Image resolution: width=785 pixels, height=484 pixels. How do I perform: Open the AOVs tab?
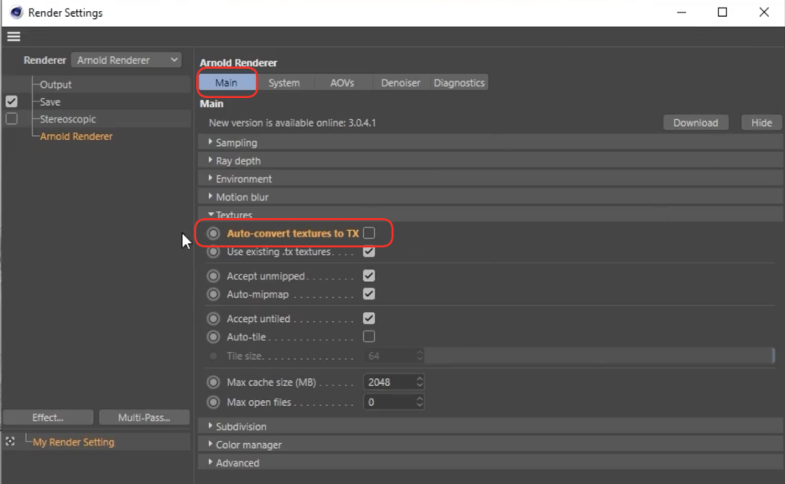pyautogui.click(x=342, y=82)
